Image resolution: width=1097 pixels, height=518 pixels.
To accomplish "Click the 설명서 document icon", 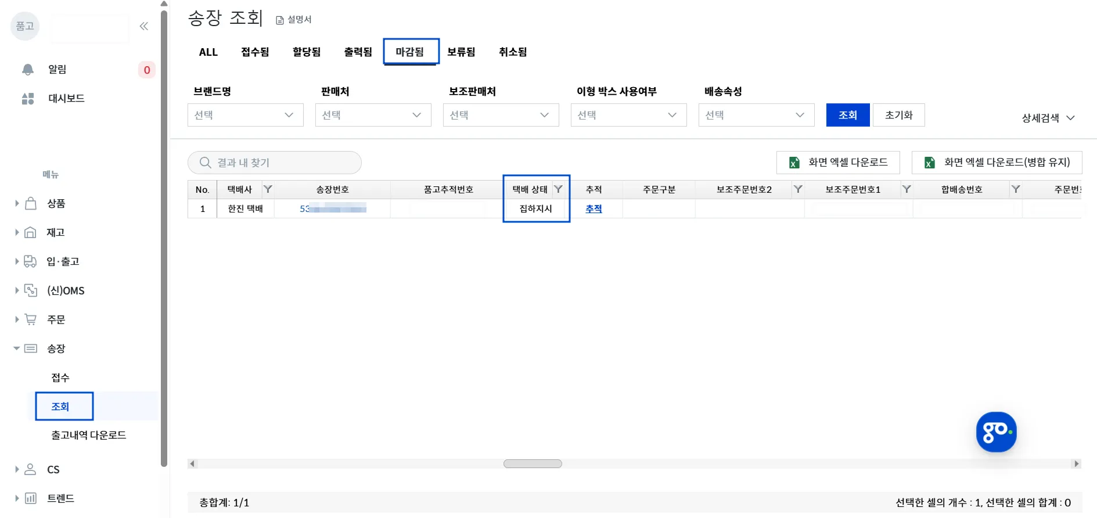I will point(280,20).
